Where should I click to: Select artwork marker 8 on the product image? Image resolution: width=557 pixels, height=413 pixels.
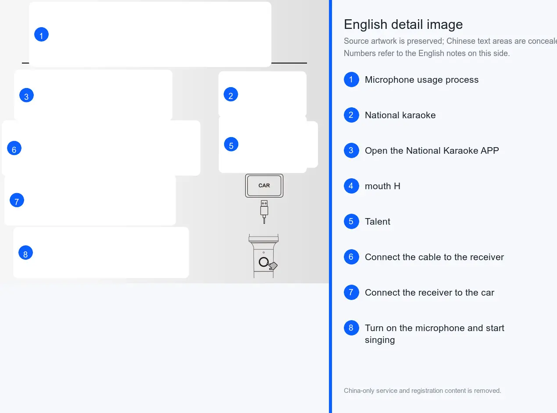pos(25,253)
